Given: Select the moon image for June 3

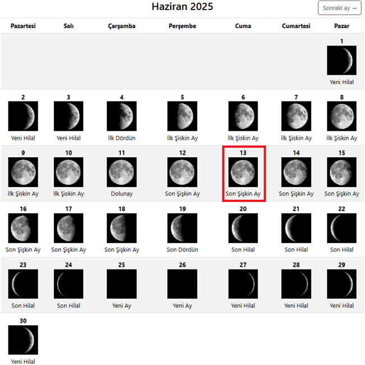Looking at the screenshot, I should pos(69,116).
